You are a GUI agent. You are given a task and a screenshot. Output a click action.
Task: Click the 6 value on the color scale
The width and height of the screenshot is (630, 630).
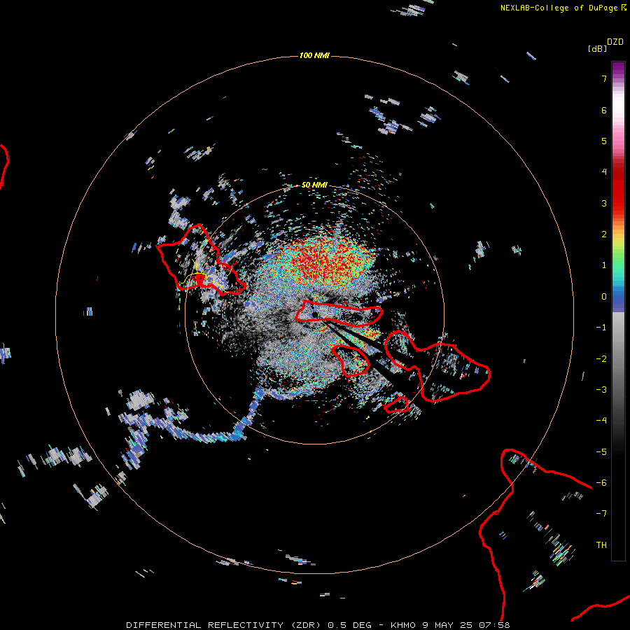(604, 110)
